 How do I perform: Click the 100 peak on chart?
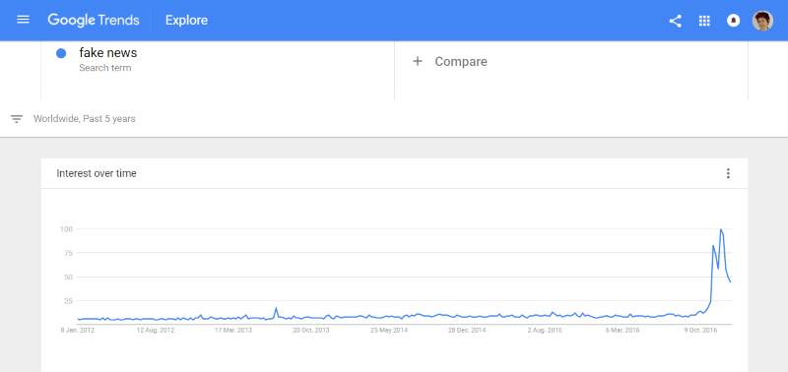point(721,229)
